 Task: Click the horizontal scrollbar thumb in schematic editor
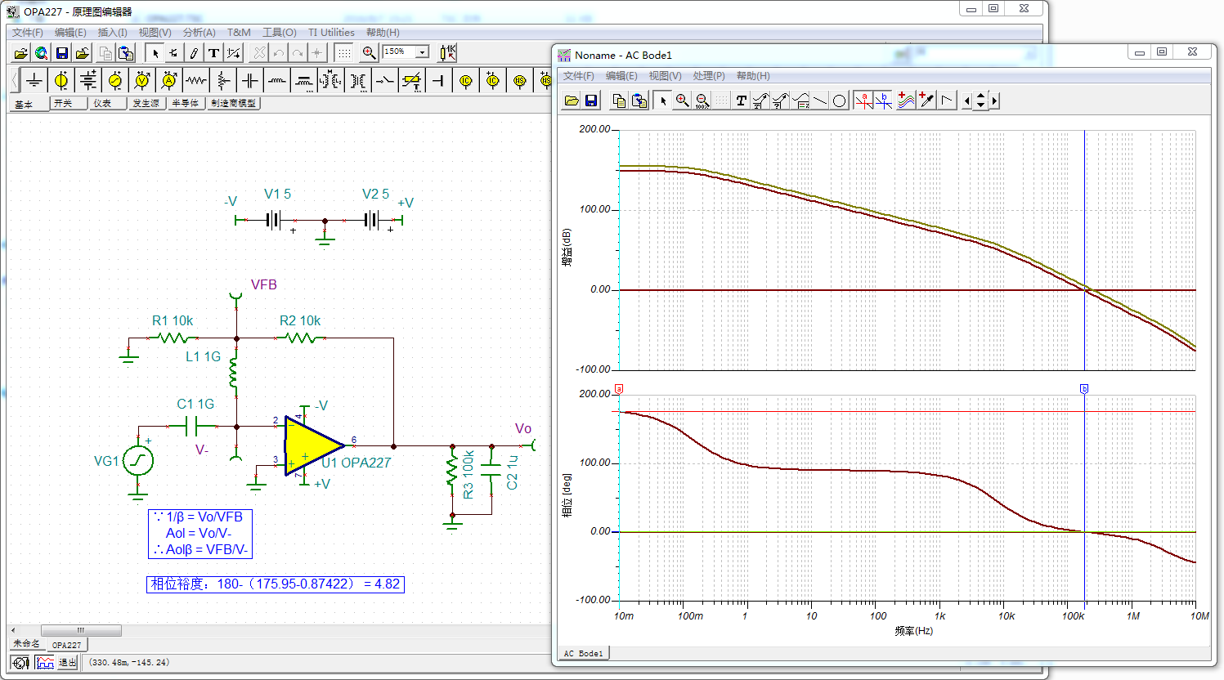(81, 630)
